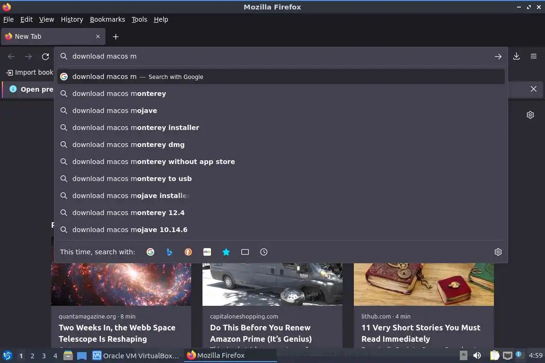This screenshot has width=545, height=363.
Task: Click the forward navigation arrow
Action: 28,56
